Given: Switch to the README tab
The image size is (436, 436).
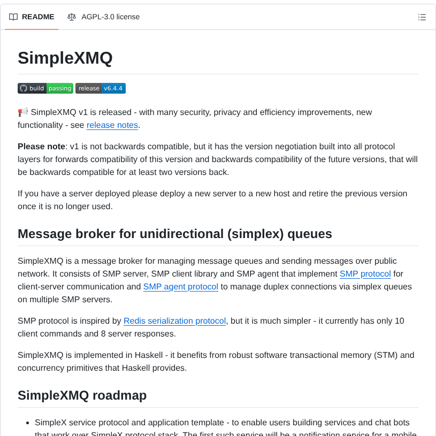Looking at the screenshot, I should [x=31, y=17].
